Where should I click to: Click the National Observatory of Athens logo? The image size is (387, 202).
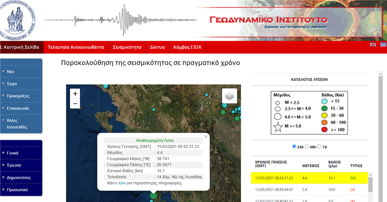click(x=17, y=20)
